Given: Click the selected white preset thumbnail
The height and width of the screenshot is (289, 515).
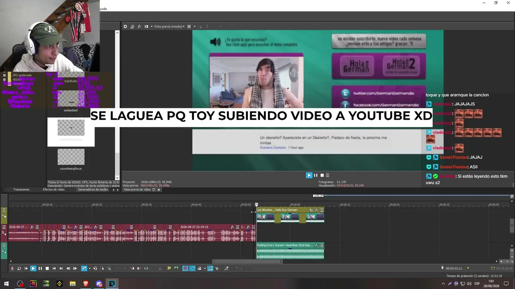Looking at the screenshot, I should click(x=71, y=128).
